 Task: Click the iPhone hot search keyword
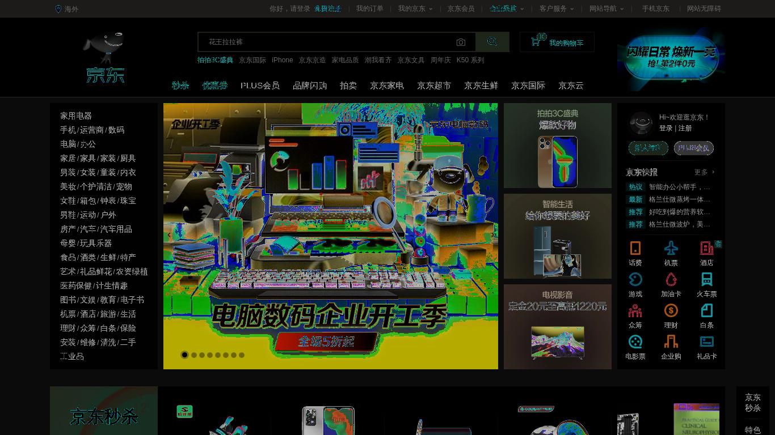coord(283,60)
